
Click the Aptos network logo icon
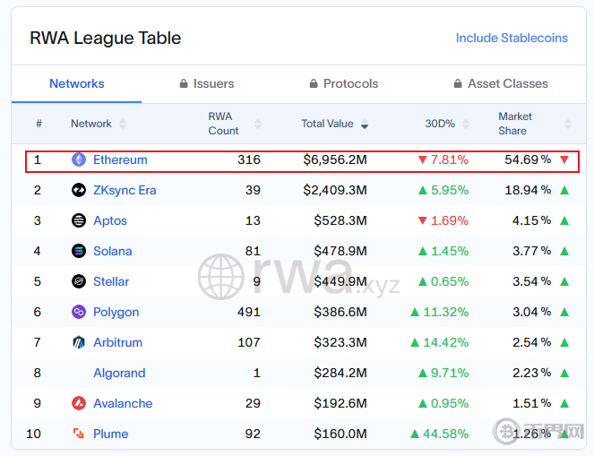coord(79,220)
